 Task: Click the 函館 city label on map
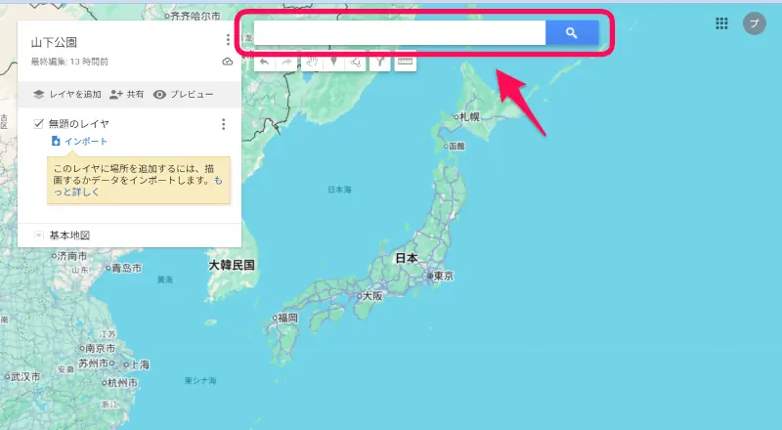click(x=456, y=147)
